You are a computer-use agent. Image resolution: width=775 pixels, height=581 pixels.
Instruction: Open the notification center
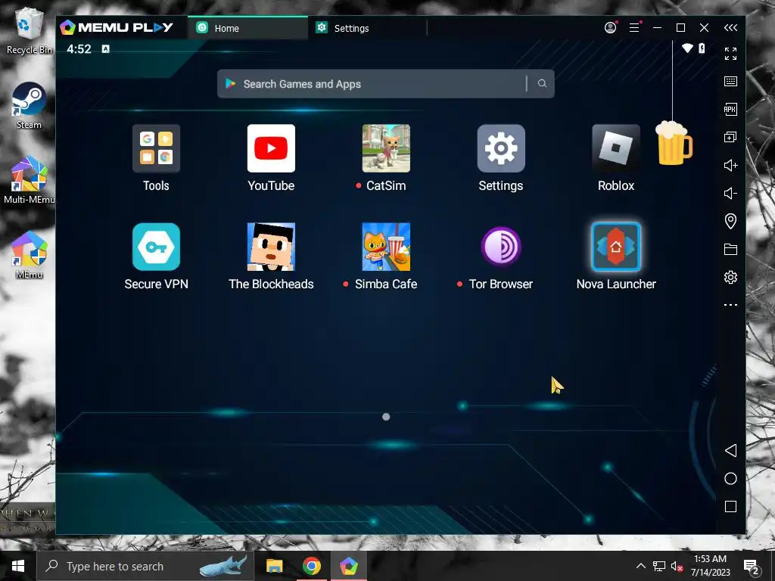pos(752,566)
